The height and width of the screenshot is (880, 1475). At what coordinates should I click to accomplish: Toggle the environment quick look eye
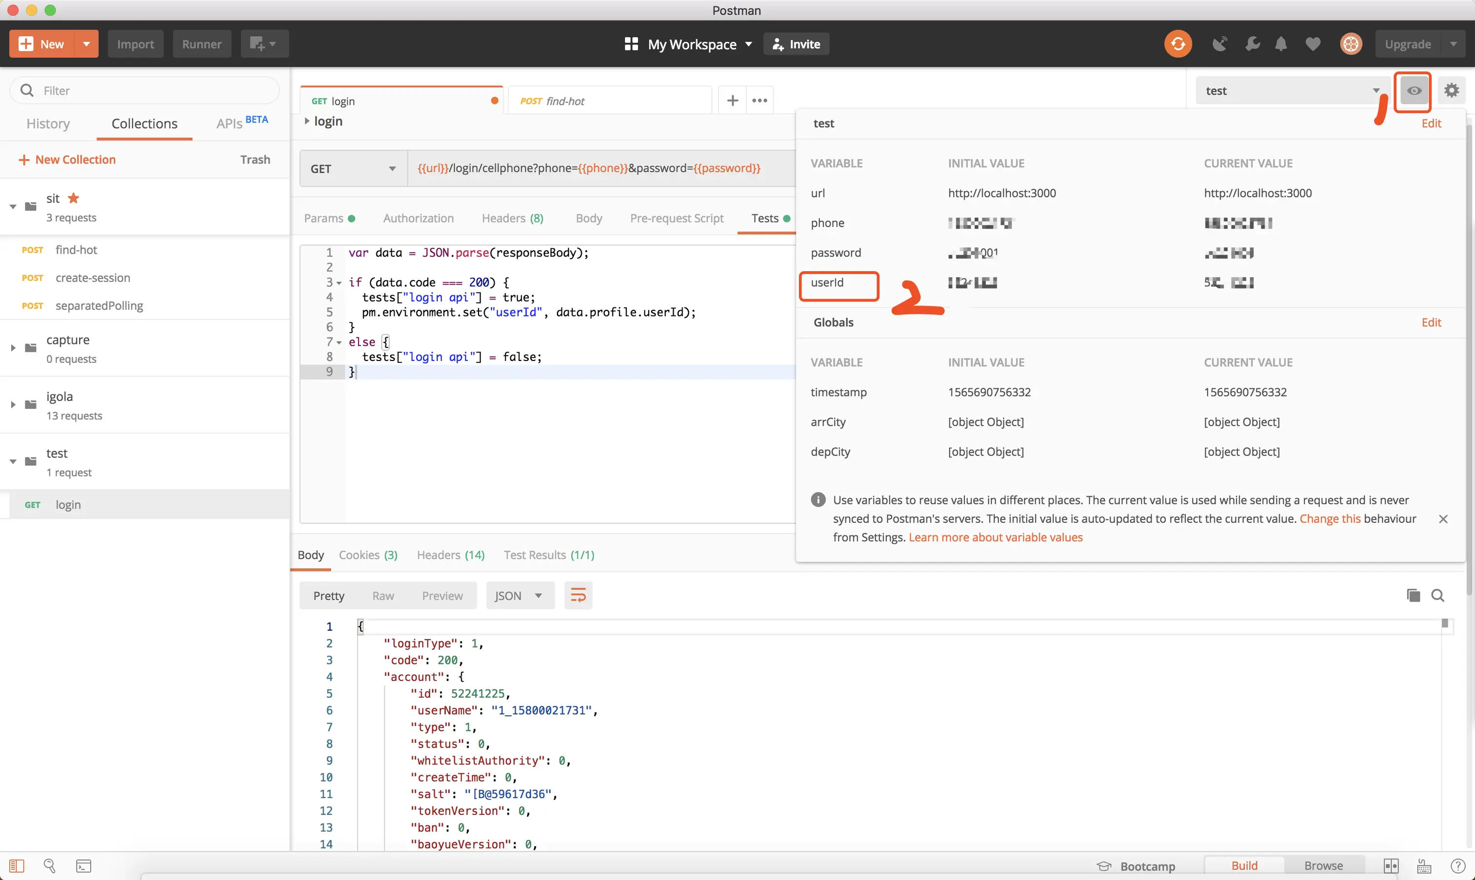[x=1414, y=91]
